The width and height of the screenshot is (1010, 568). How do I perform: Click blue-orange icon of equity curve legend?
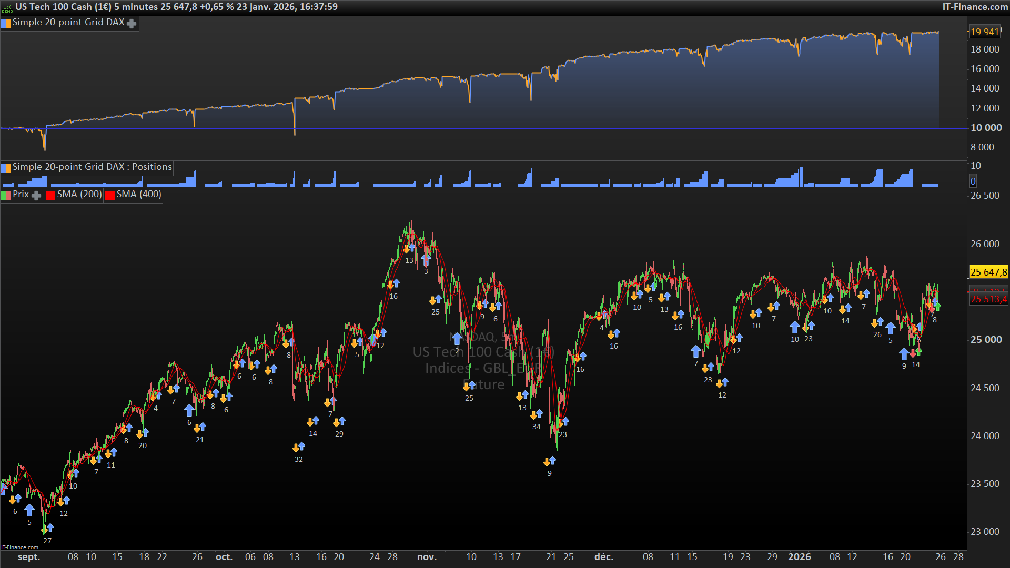tap(6, 23)
